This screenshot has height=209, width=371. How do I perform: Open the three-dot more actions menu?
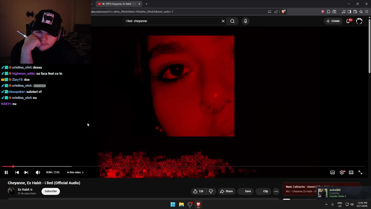[x=276, y=191]
